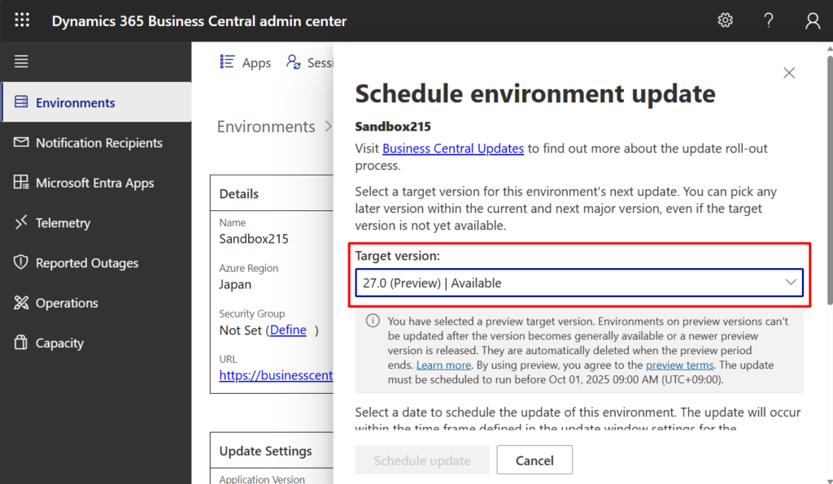Image resolution: width=833 pixels, height=484 pixels.
Task: Open the user account profile icon
Action: point(812,21)
